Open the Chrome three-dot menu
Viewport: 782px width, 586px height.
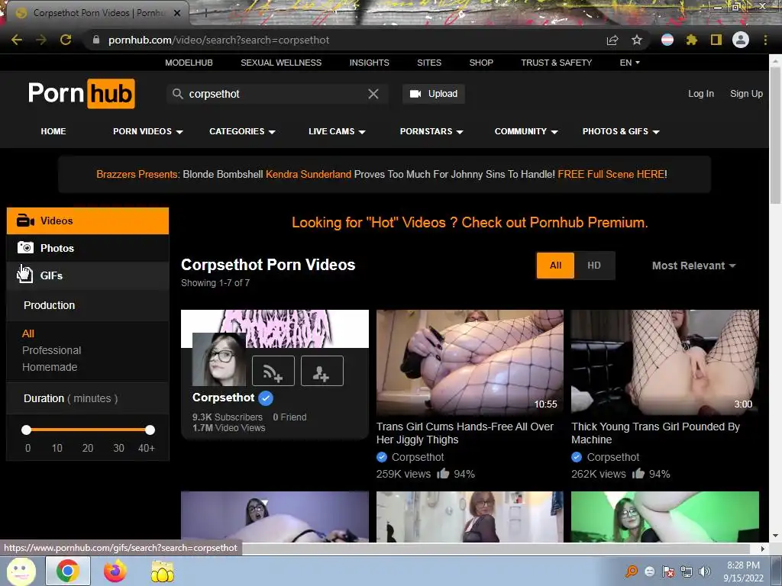765,40
